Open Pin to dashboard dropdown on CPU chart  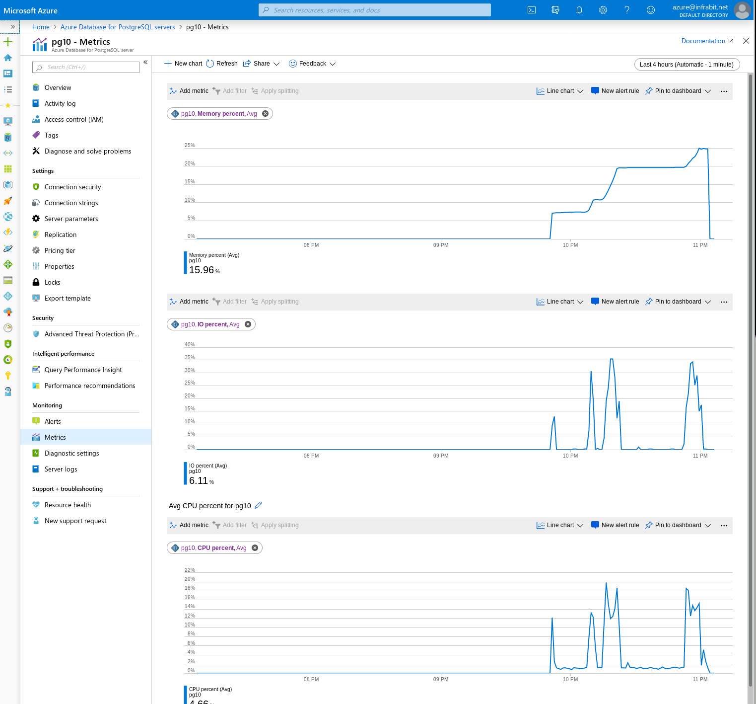click(x=678, y=525)
